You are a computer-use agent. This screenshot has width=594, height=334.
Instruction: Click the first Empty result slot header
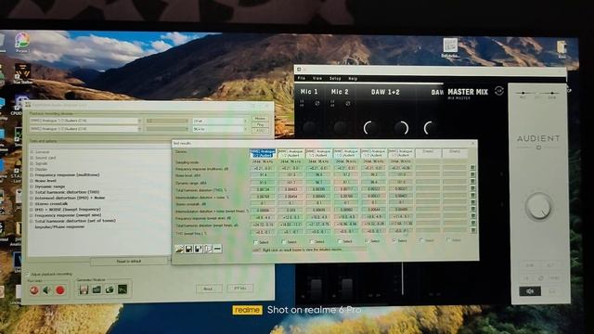[428, 152]
